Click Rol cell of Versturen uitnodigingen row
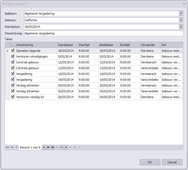188x170 pixels. click(x=172, y=56)
